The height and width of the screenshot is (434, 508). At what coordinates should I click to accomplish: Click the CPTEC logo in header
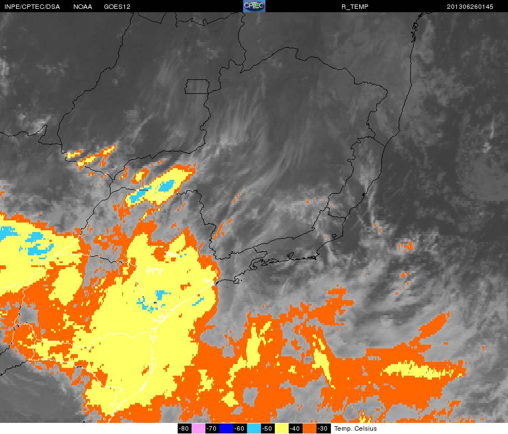point(254,6)
